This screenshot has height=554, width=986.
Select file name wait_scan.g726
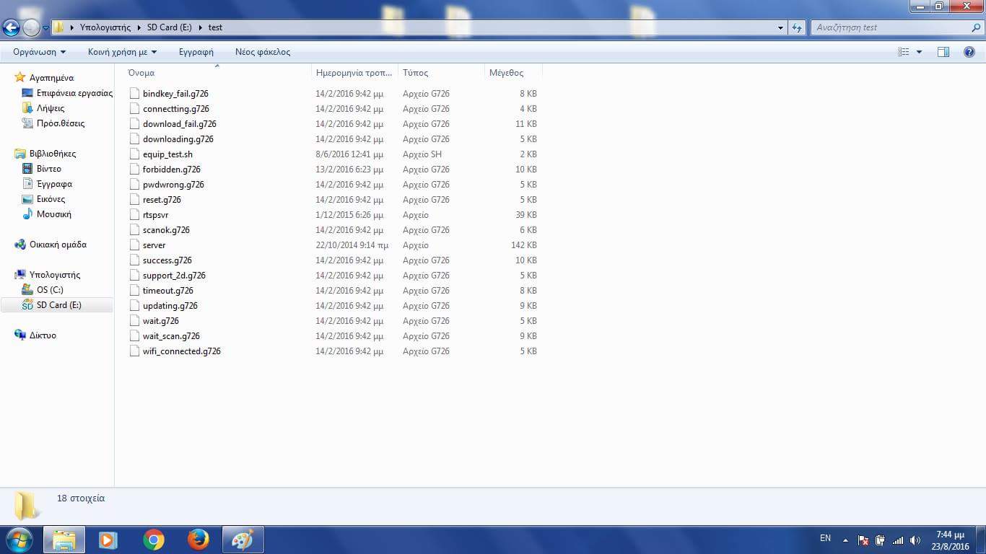pos(171,336)
